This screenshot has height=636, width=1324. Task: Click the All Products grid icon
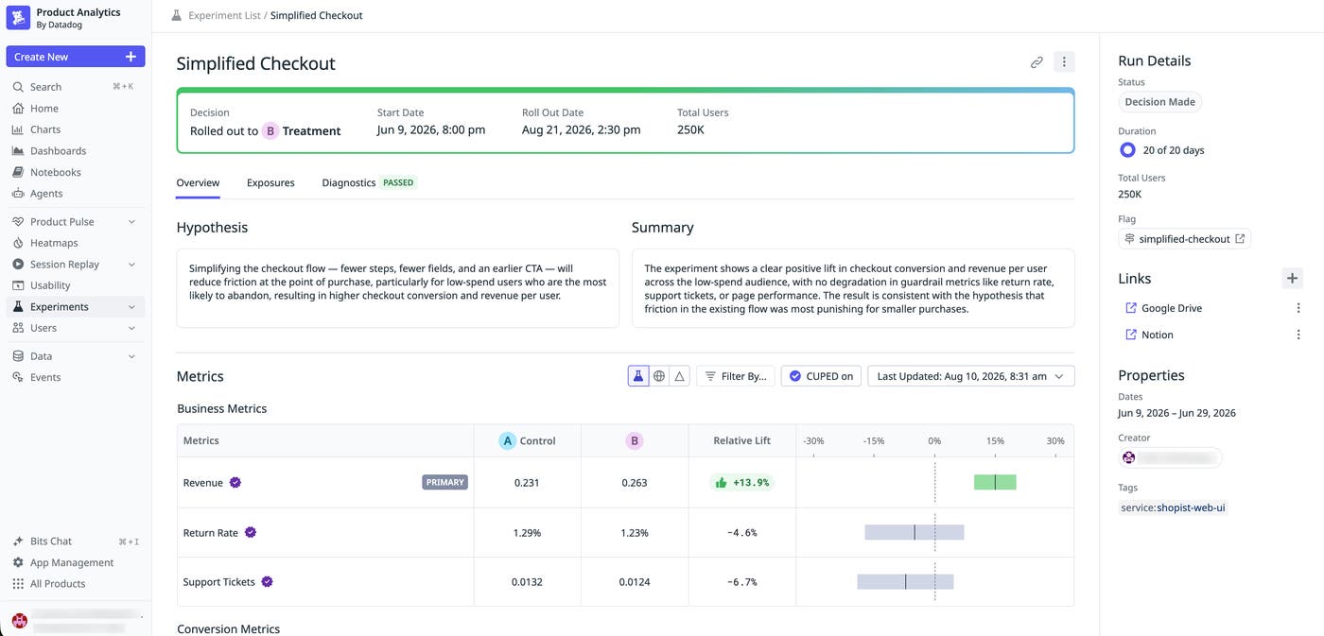point(18,584)
